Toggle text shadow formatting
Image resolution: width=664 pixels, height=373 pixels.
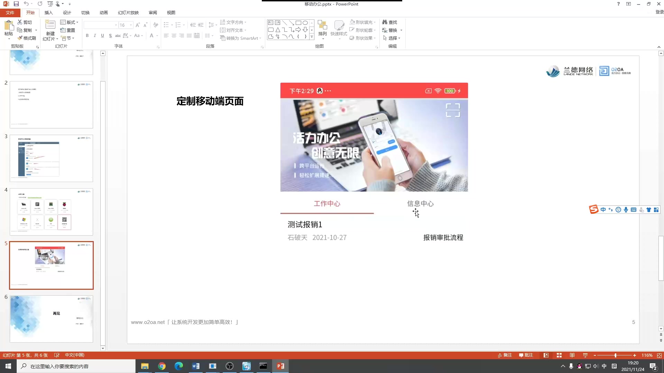[110, 36]
